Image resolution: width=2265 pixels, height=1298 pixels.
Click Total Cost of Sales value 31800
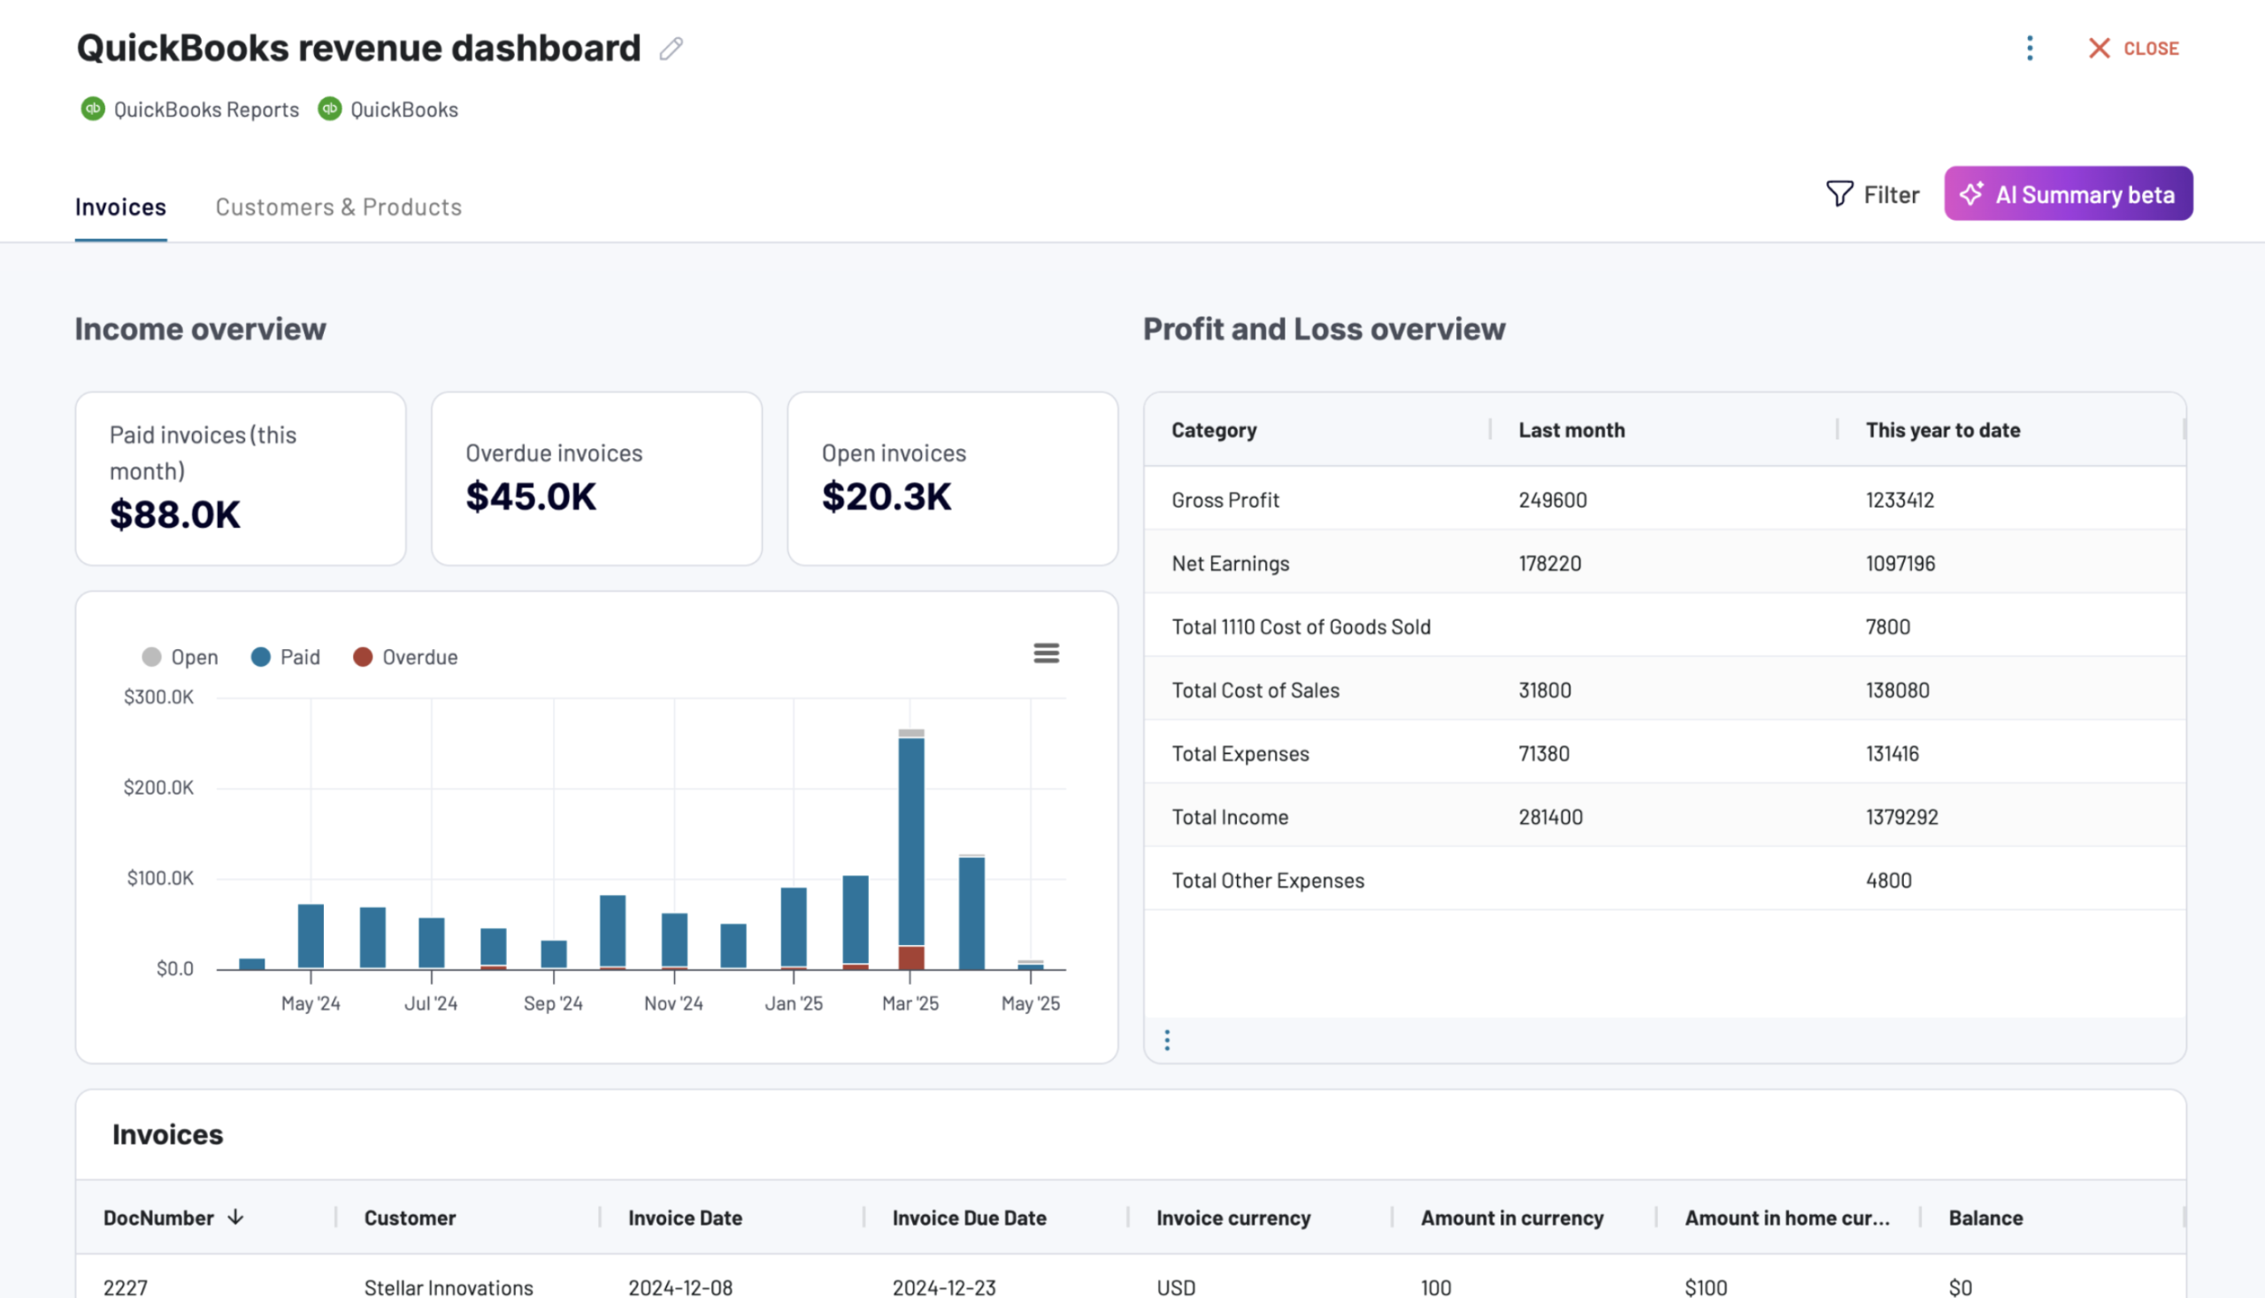point(1545,690)
